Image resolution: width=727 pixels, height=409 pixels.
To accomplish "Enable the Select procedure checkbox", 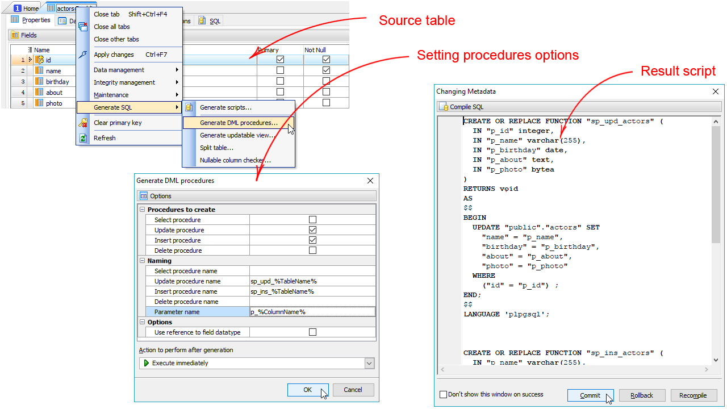I will [312, 220].
